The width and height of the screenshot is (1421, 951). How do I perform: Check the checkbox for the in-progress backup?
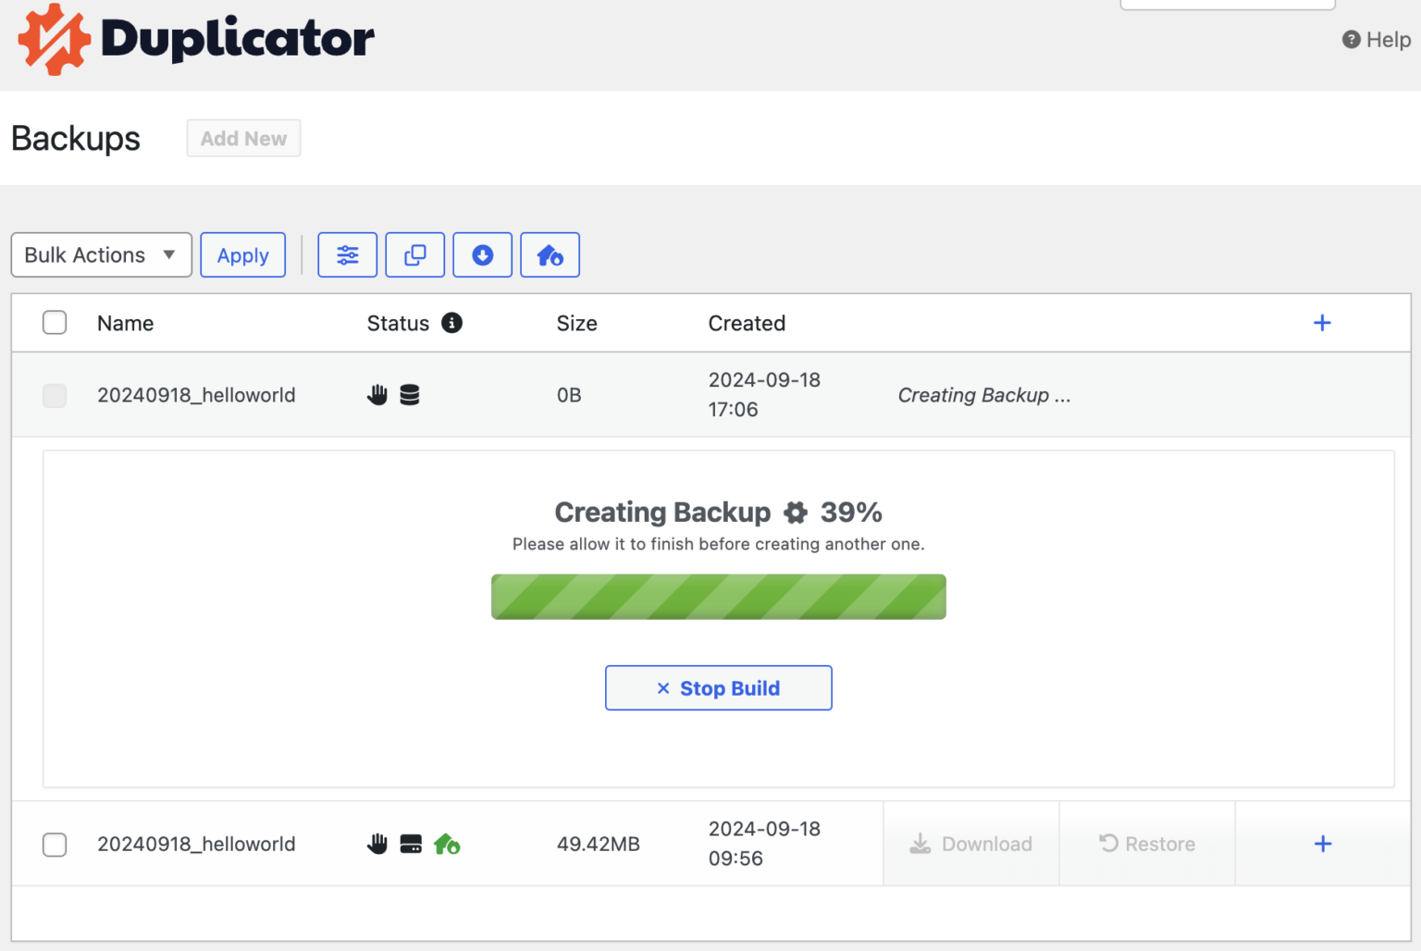[x=55, y=395]
